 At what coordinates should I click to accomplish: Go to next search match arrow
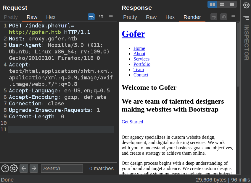point(34,169)
